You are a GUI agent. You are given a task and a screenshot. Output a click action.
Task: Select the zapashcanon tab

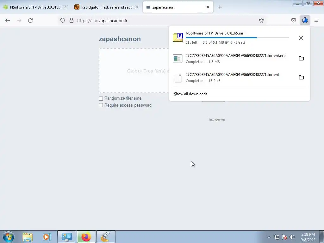coord(178,7)
